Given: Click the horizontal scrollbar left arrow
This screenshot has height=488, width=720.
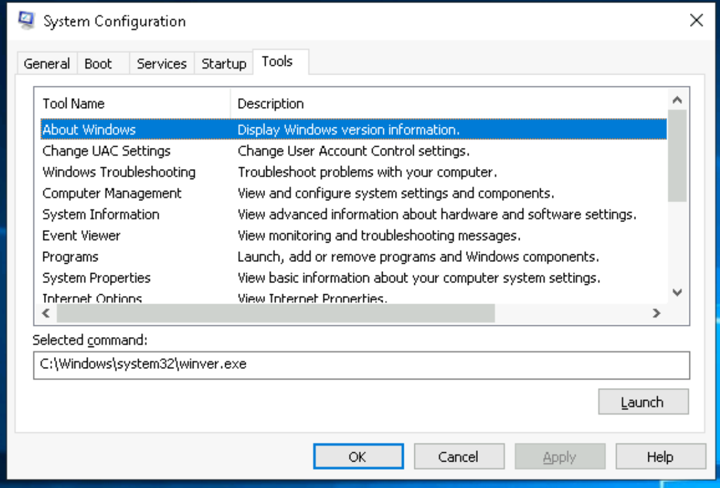Looking at the screenshot, I should point(45,314).
